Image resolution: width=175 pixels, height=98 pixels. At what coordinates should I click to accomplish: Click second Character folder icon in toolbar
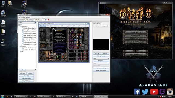coord(27,20)
